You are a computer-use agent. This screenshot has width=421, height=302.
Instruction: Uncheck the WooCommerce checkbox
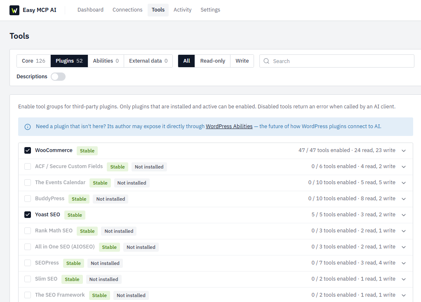[28, 150]
